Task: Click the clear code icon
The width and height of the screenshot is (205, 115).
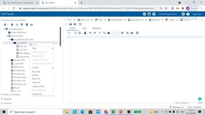Action: tap(127, 33)
